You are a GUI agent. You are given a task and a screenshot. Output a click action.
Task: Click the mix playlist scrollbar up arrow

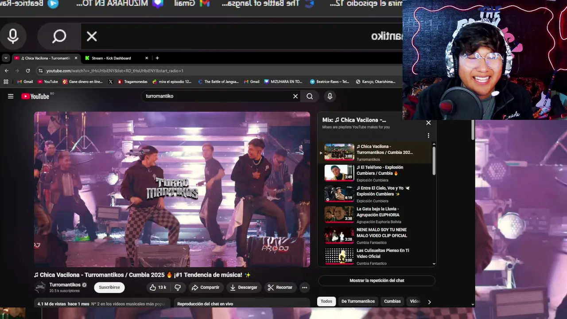coord(434,144)
